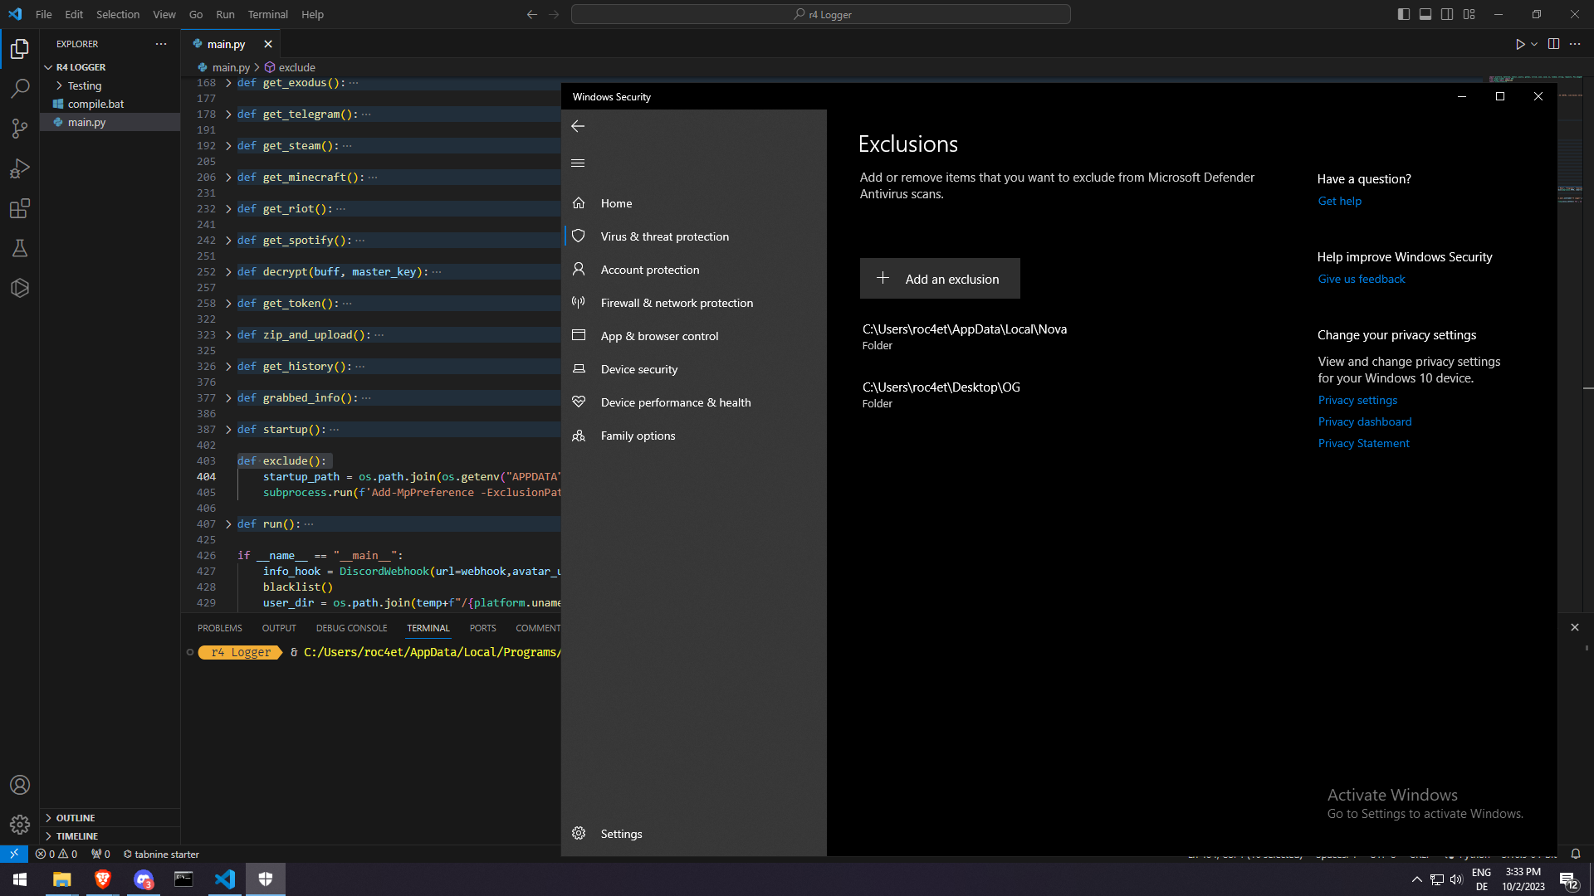Screen dimensions: 1594x896
Task: Open the Brave browser from the taskbar
Action: (102, 879)
